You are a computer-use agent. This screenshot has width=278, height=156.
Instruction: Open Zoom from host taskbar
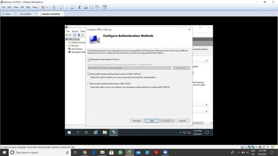(165, 152)
